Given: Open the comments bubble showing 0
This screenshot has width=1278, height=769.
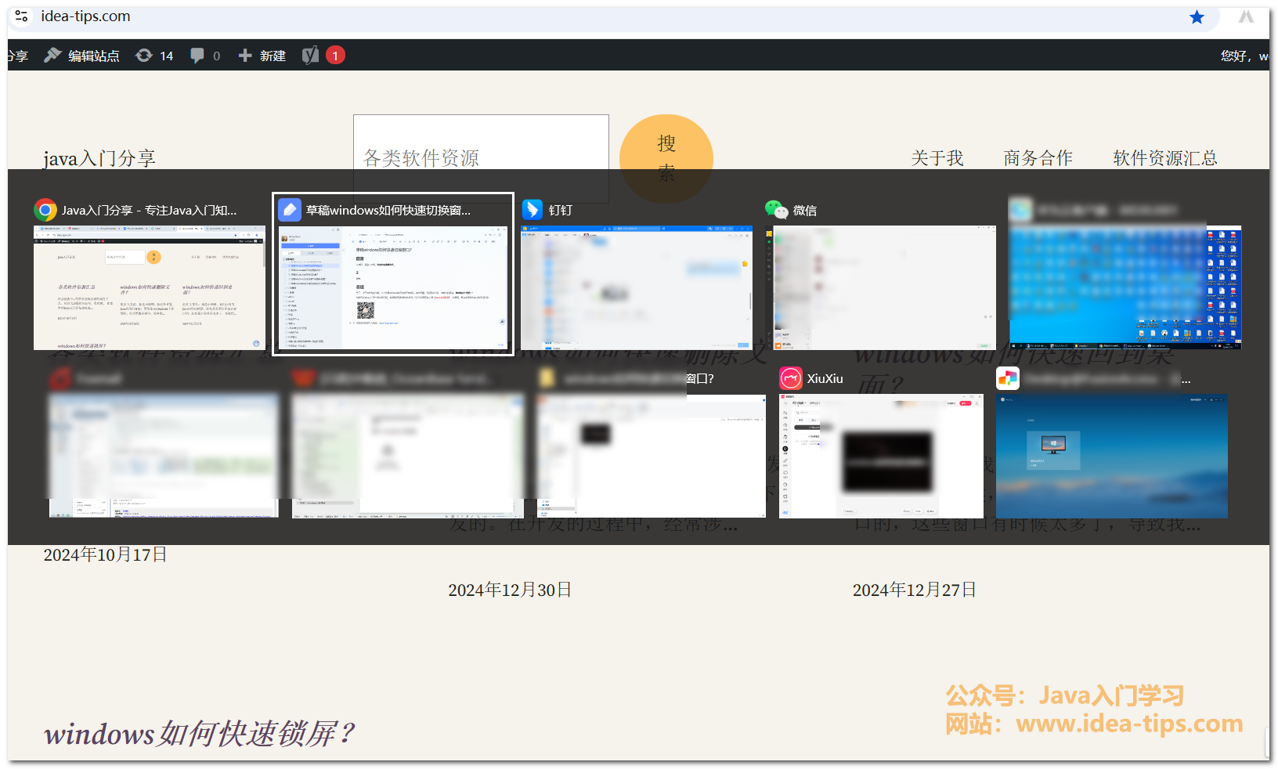Looking at the screenshot, I should pos(205,56).
